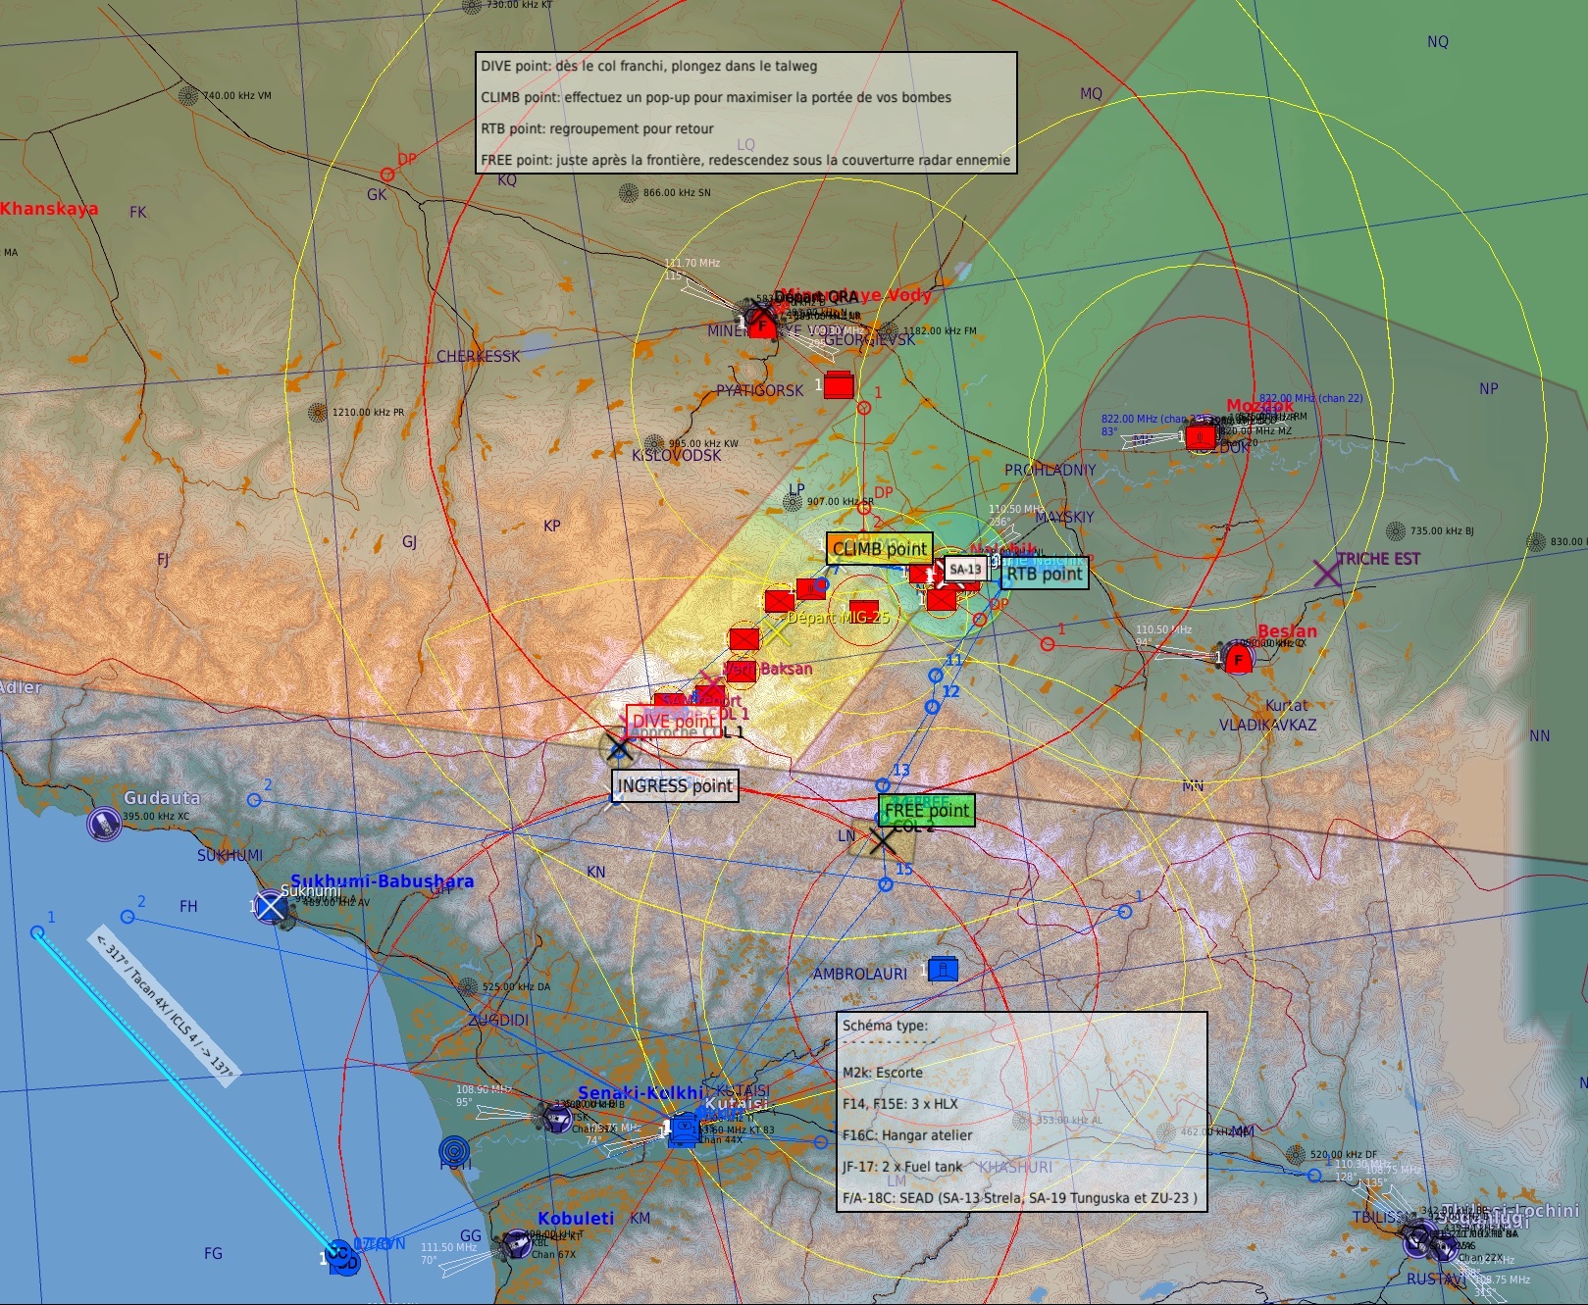Select the Sukhumi-Babushara airfield icon
This screenshot has width=1588, height=1305.
271,907
